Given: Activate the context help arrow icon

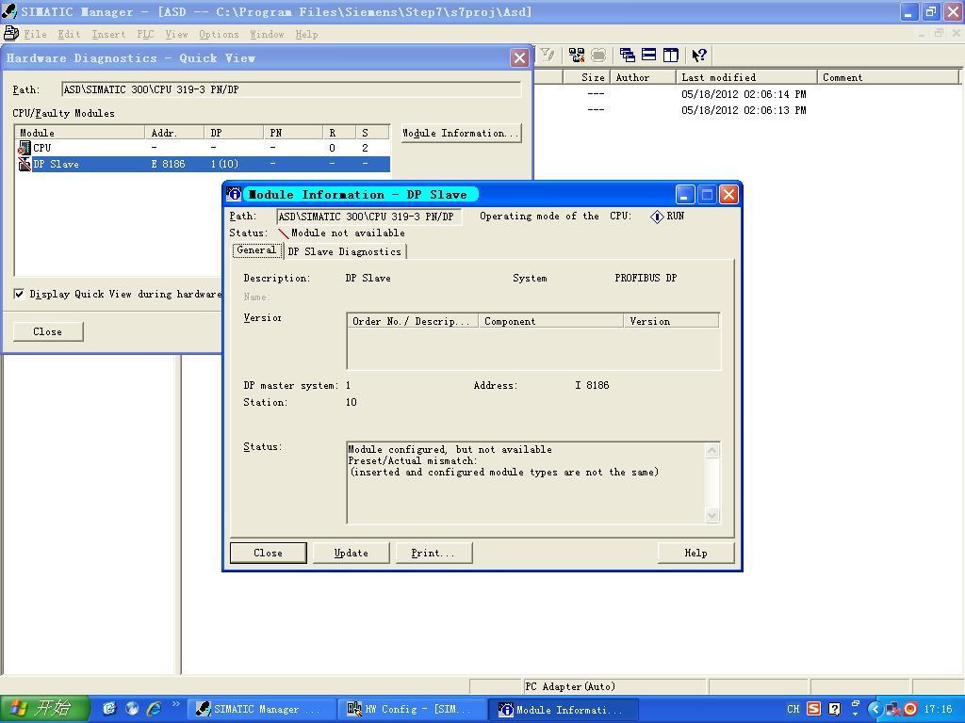Looking at the screenshot, I should (x=698, y=56).
